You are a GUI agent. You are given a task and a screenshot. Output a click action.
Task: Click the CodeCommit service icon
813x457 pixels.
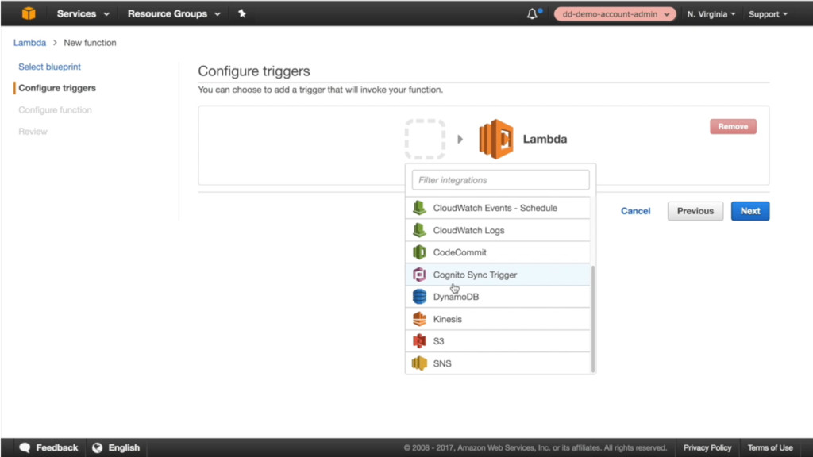click(x=419, y=252)
